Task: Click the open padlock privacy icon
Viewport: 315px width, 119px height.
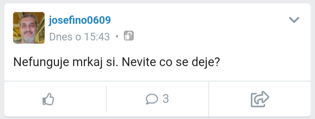Action: click(x=129, y=36)
